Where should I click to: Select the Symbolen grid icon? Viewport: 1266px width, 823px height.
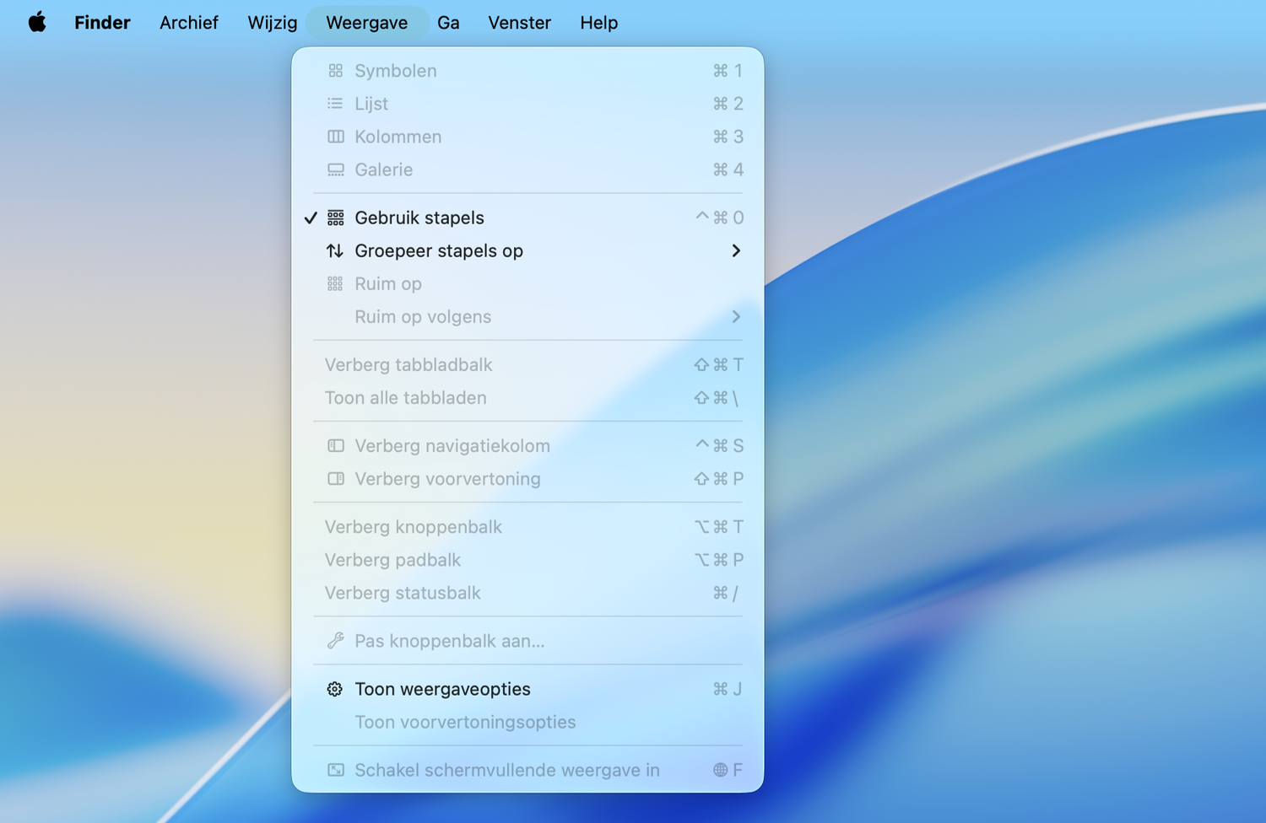(336, 71)
